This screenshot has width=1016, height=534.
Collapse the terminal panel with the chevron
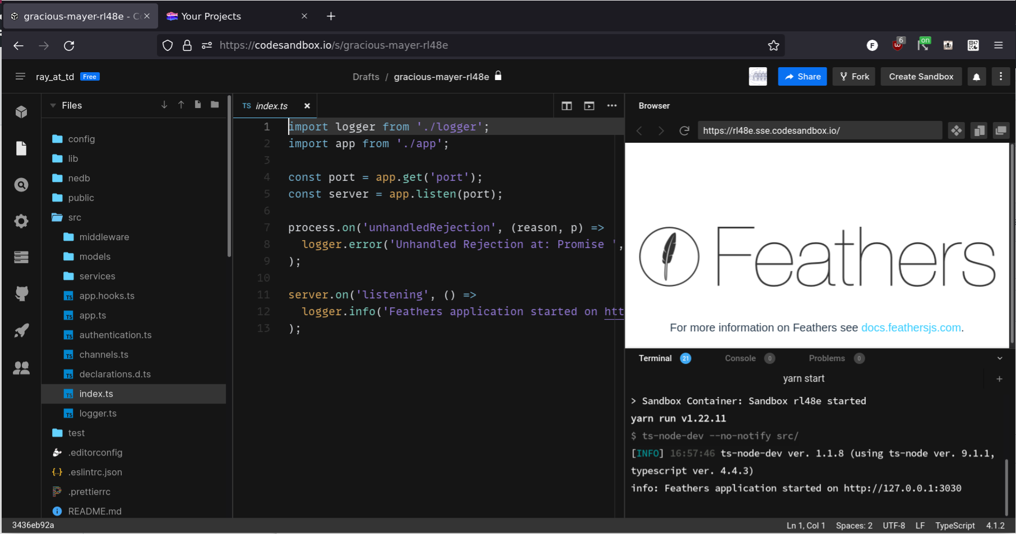click(x=999, y=358)
